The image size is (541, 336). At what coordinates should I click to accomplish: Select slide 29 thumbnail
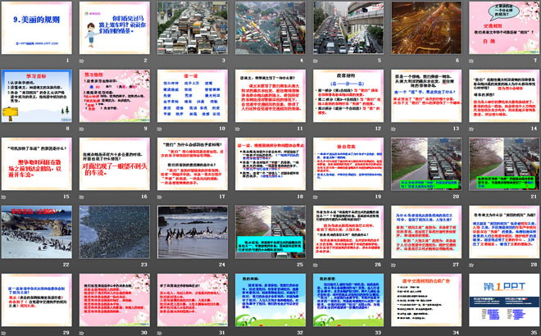pos(37,299)
